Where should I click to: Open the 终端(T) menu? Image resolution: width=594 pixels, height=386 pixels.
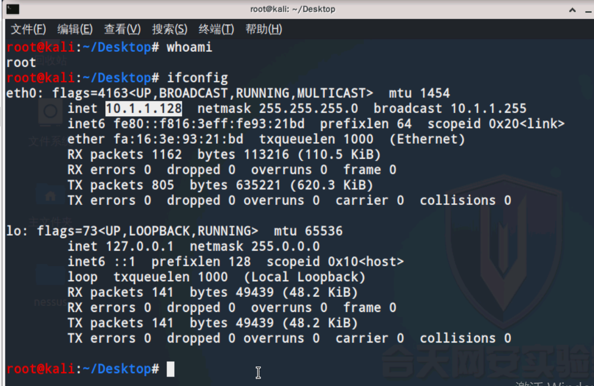click(x=216, y=29)
